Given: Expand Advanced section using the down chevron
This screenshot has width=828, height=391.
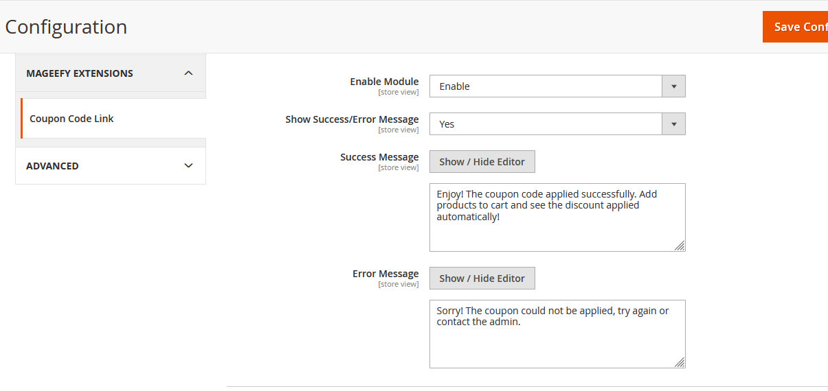Looking at the screenshot, I should 189,166.
